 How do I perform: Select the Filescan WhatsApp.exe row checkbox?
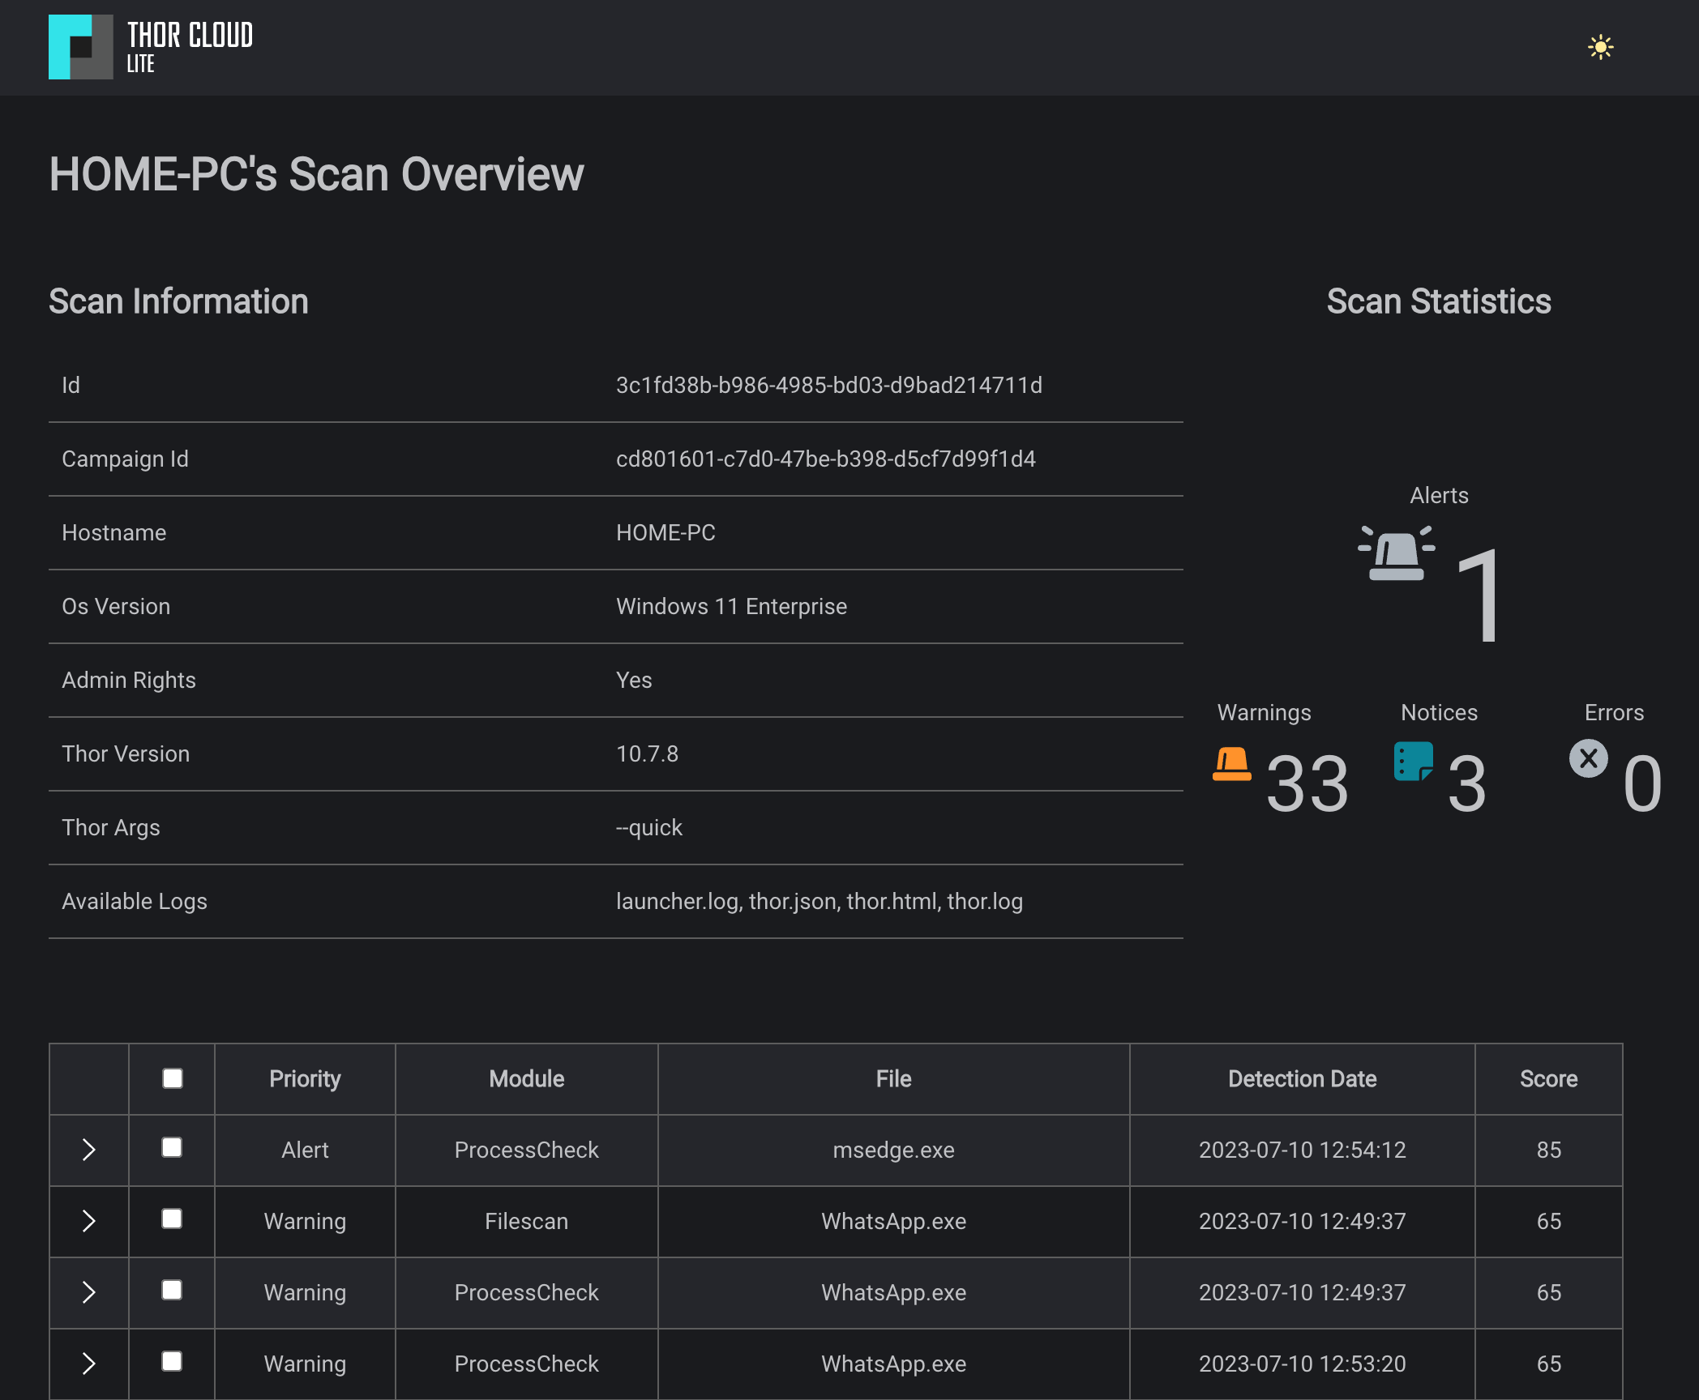point(172,1219)
